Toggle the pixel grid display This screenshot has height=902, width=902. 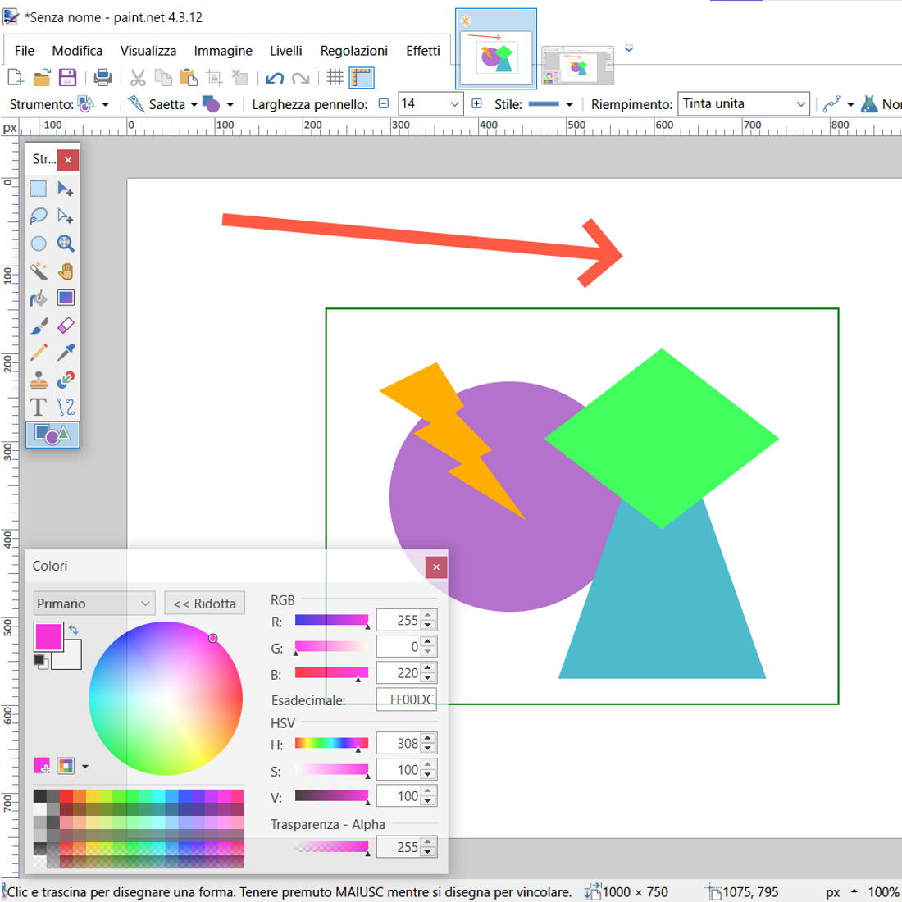(x=335, y=78)
